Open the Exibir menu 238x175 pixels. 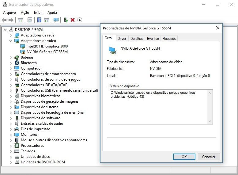pyautogui.click(x=38, y=13)
